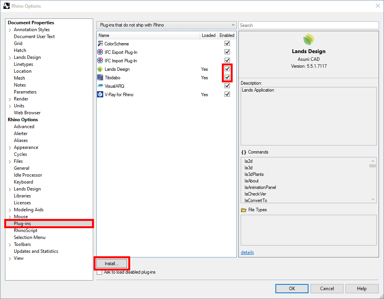The width and height of the screenshot is (384, 299).
Task: Expand the Modeling Aids tree node
Action: tap(10, 210)
